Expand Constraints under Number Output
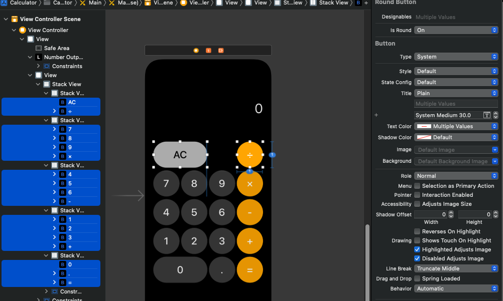Viewport: 503px width, 301px height. (x=38, y=66)
